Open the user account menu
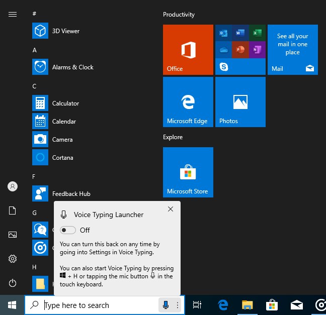Image resolution: width=326 pixels, height=315 pixels. [13, 186]
